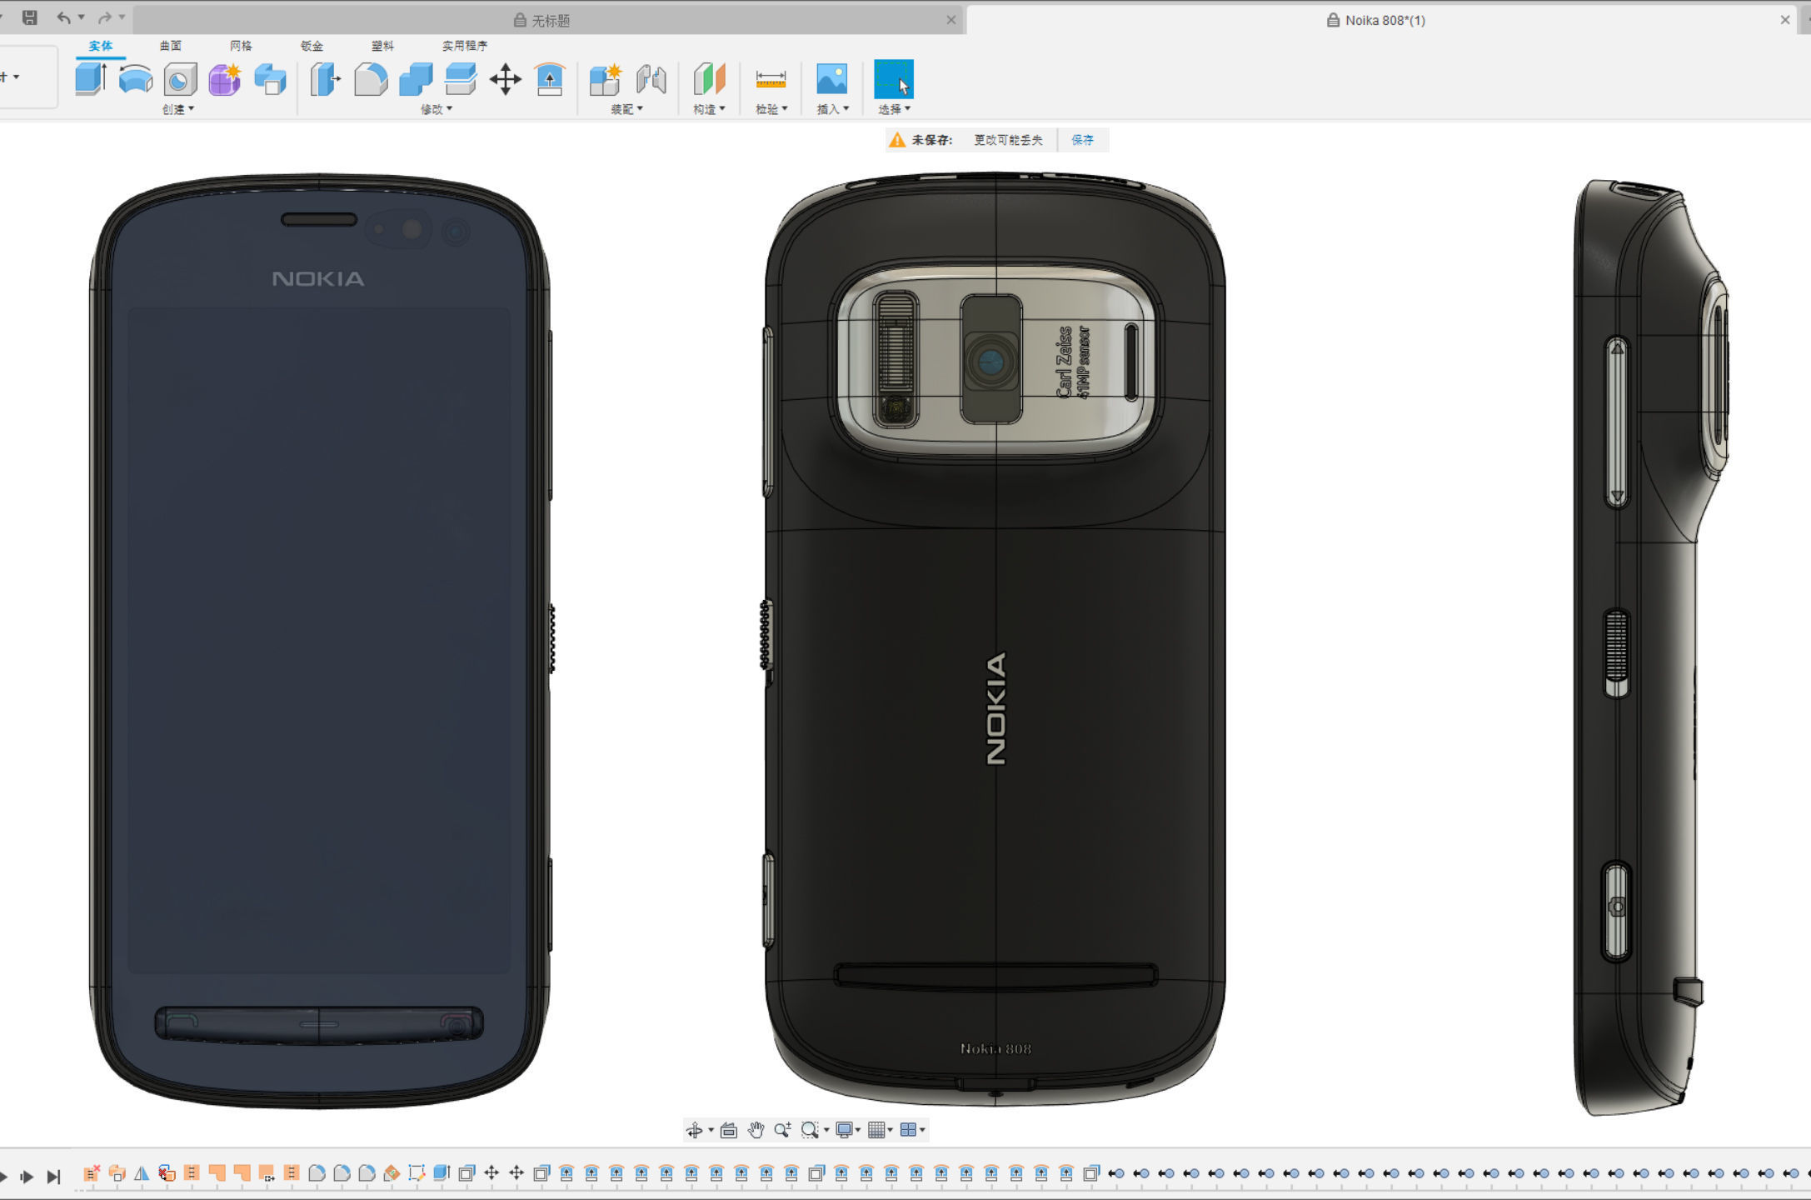Select the Press Pull tool in Modify group
This screenshot has width=1811, height=1200.
326,79
